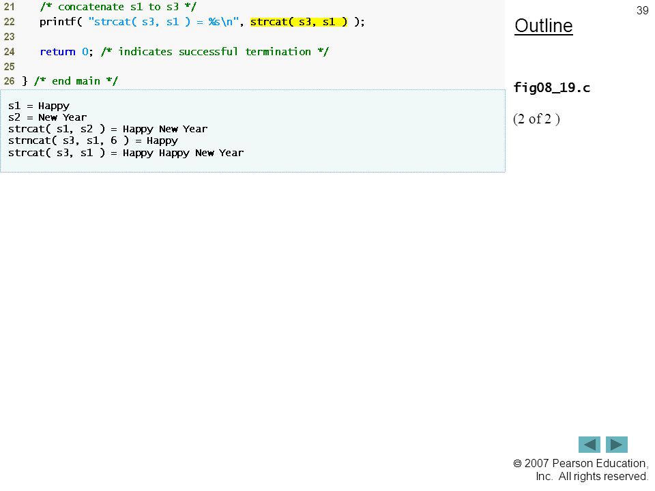Select line number 22
655x491 pixels.
tap(9, 22)
